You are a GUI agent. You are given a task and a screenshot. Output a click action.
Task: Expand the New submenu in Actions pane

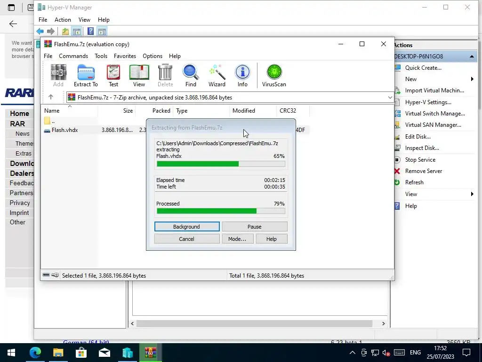tap(472, 79)
